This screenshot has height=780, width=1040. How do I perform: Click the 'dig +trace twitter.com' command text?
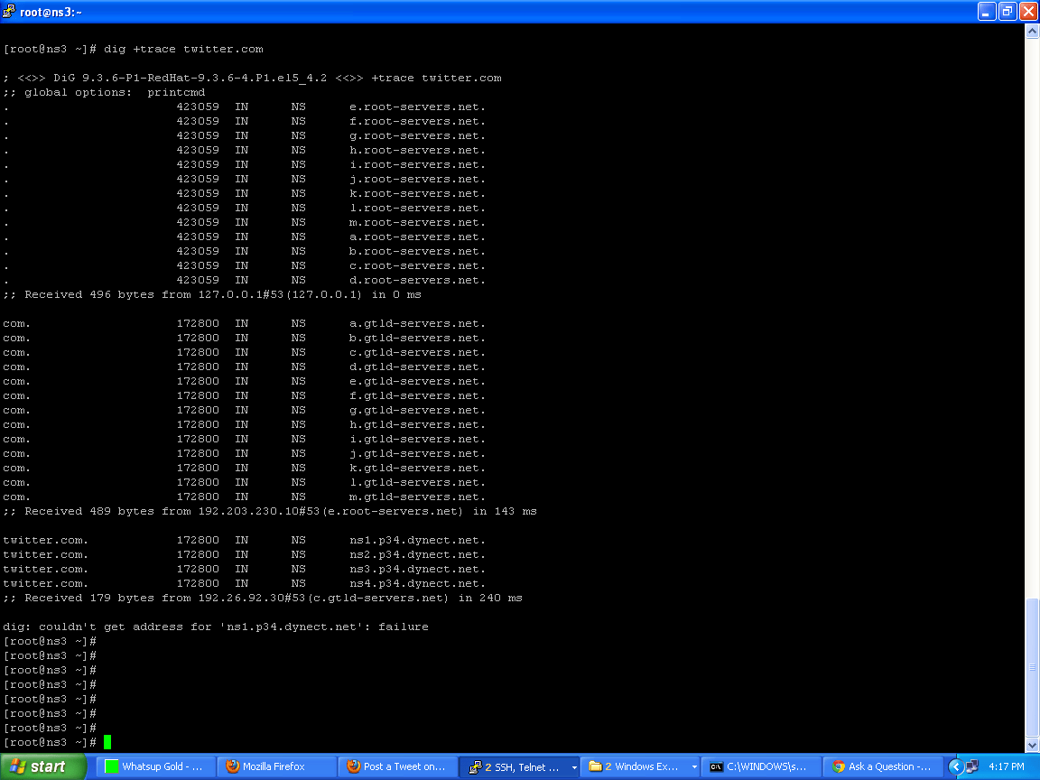183,49
